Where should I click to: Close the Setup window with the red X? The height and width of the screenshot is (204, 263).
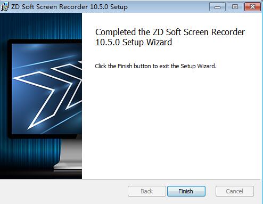tap(252, 7)
